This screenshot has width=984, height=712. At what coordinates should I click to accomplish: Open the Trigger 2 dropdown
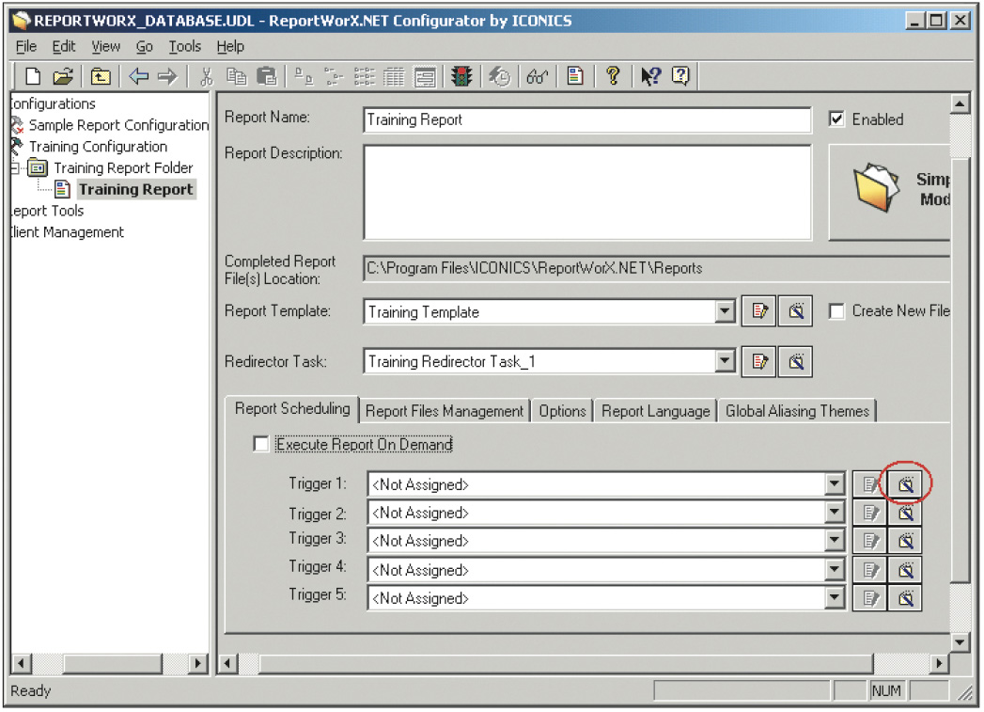834,513
